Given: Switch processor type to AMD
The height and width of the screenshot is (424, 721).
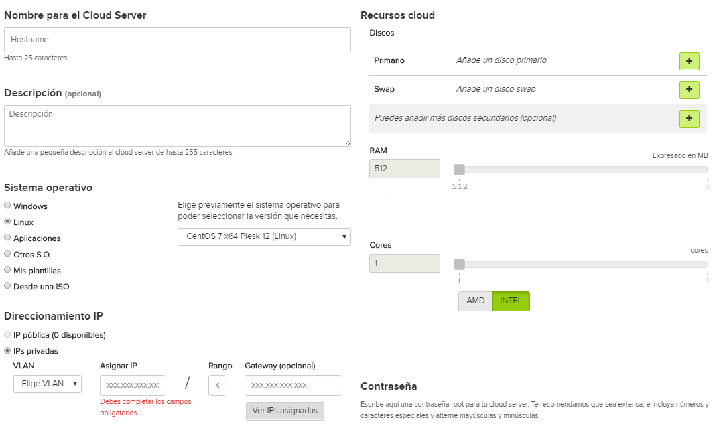Looking at the screenshot, I should 475,301.
